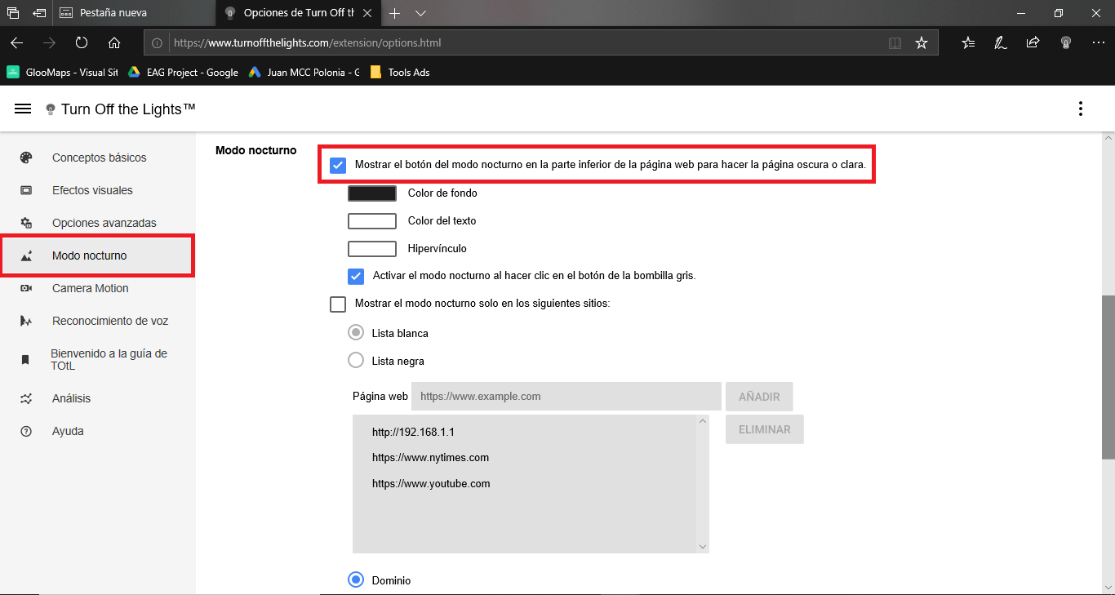Click scroll-up arrow of the website list
Screen dimensions: 1115x595
[703, 421]
